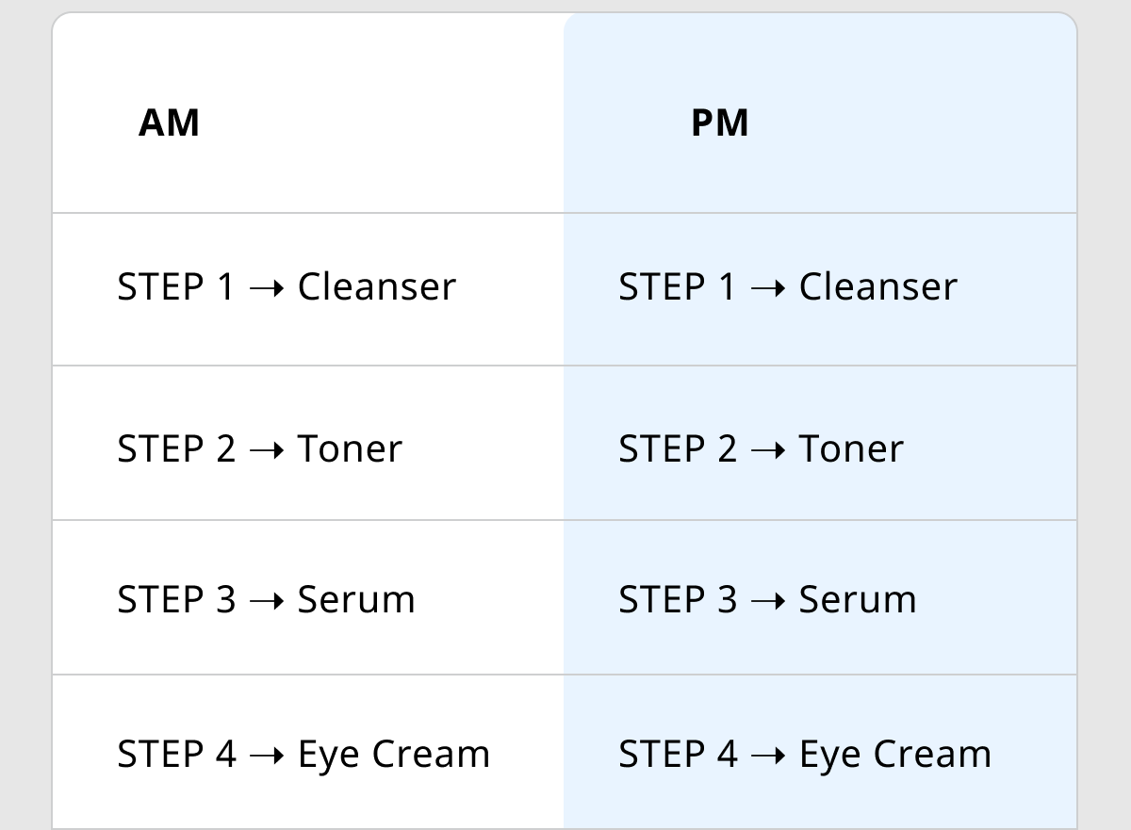Open Serum in the AM routine
Image resolution: width=1131 pixels, height=830 pixels.
[x=356, y=599]
